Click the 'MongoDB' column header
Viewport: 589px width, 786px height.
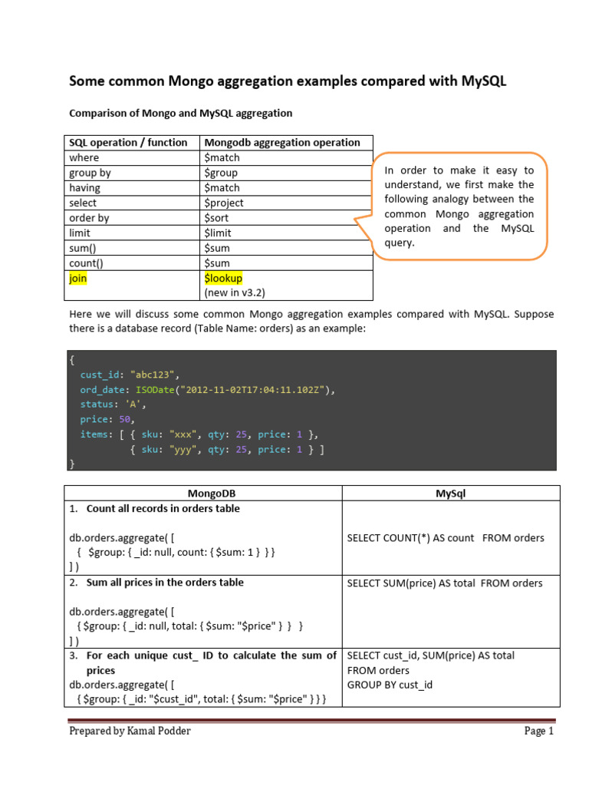coord(212,494)
